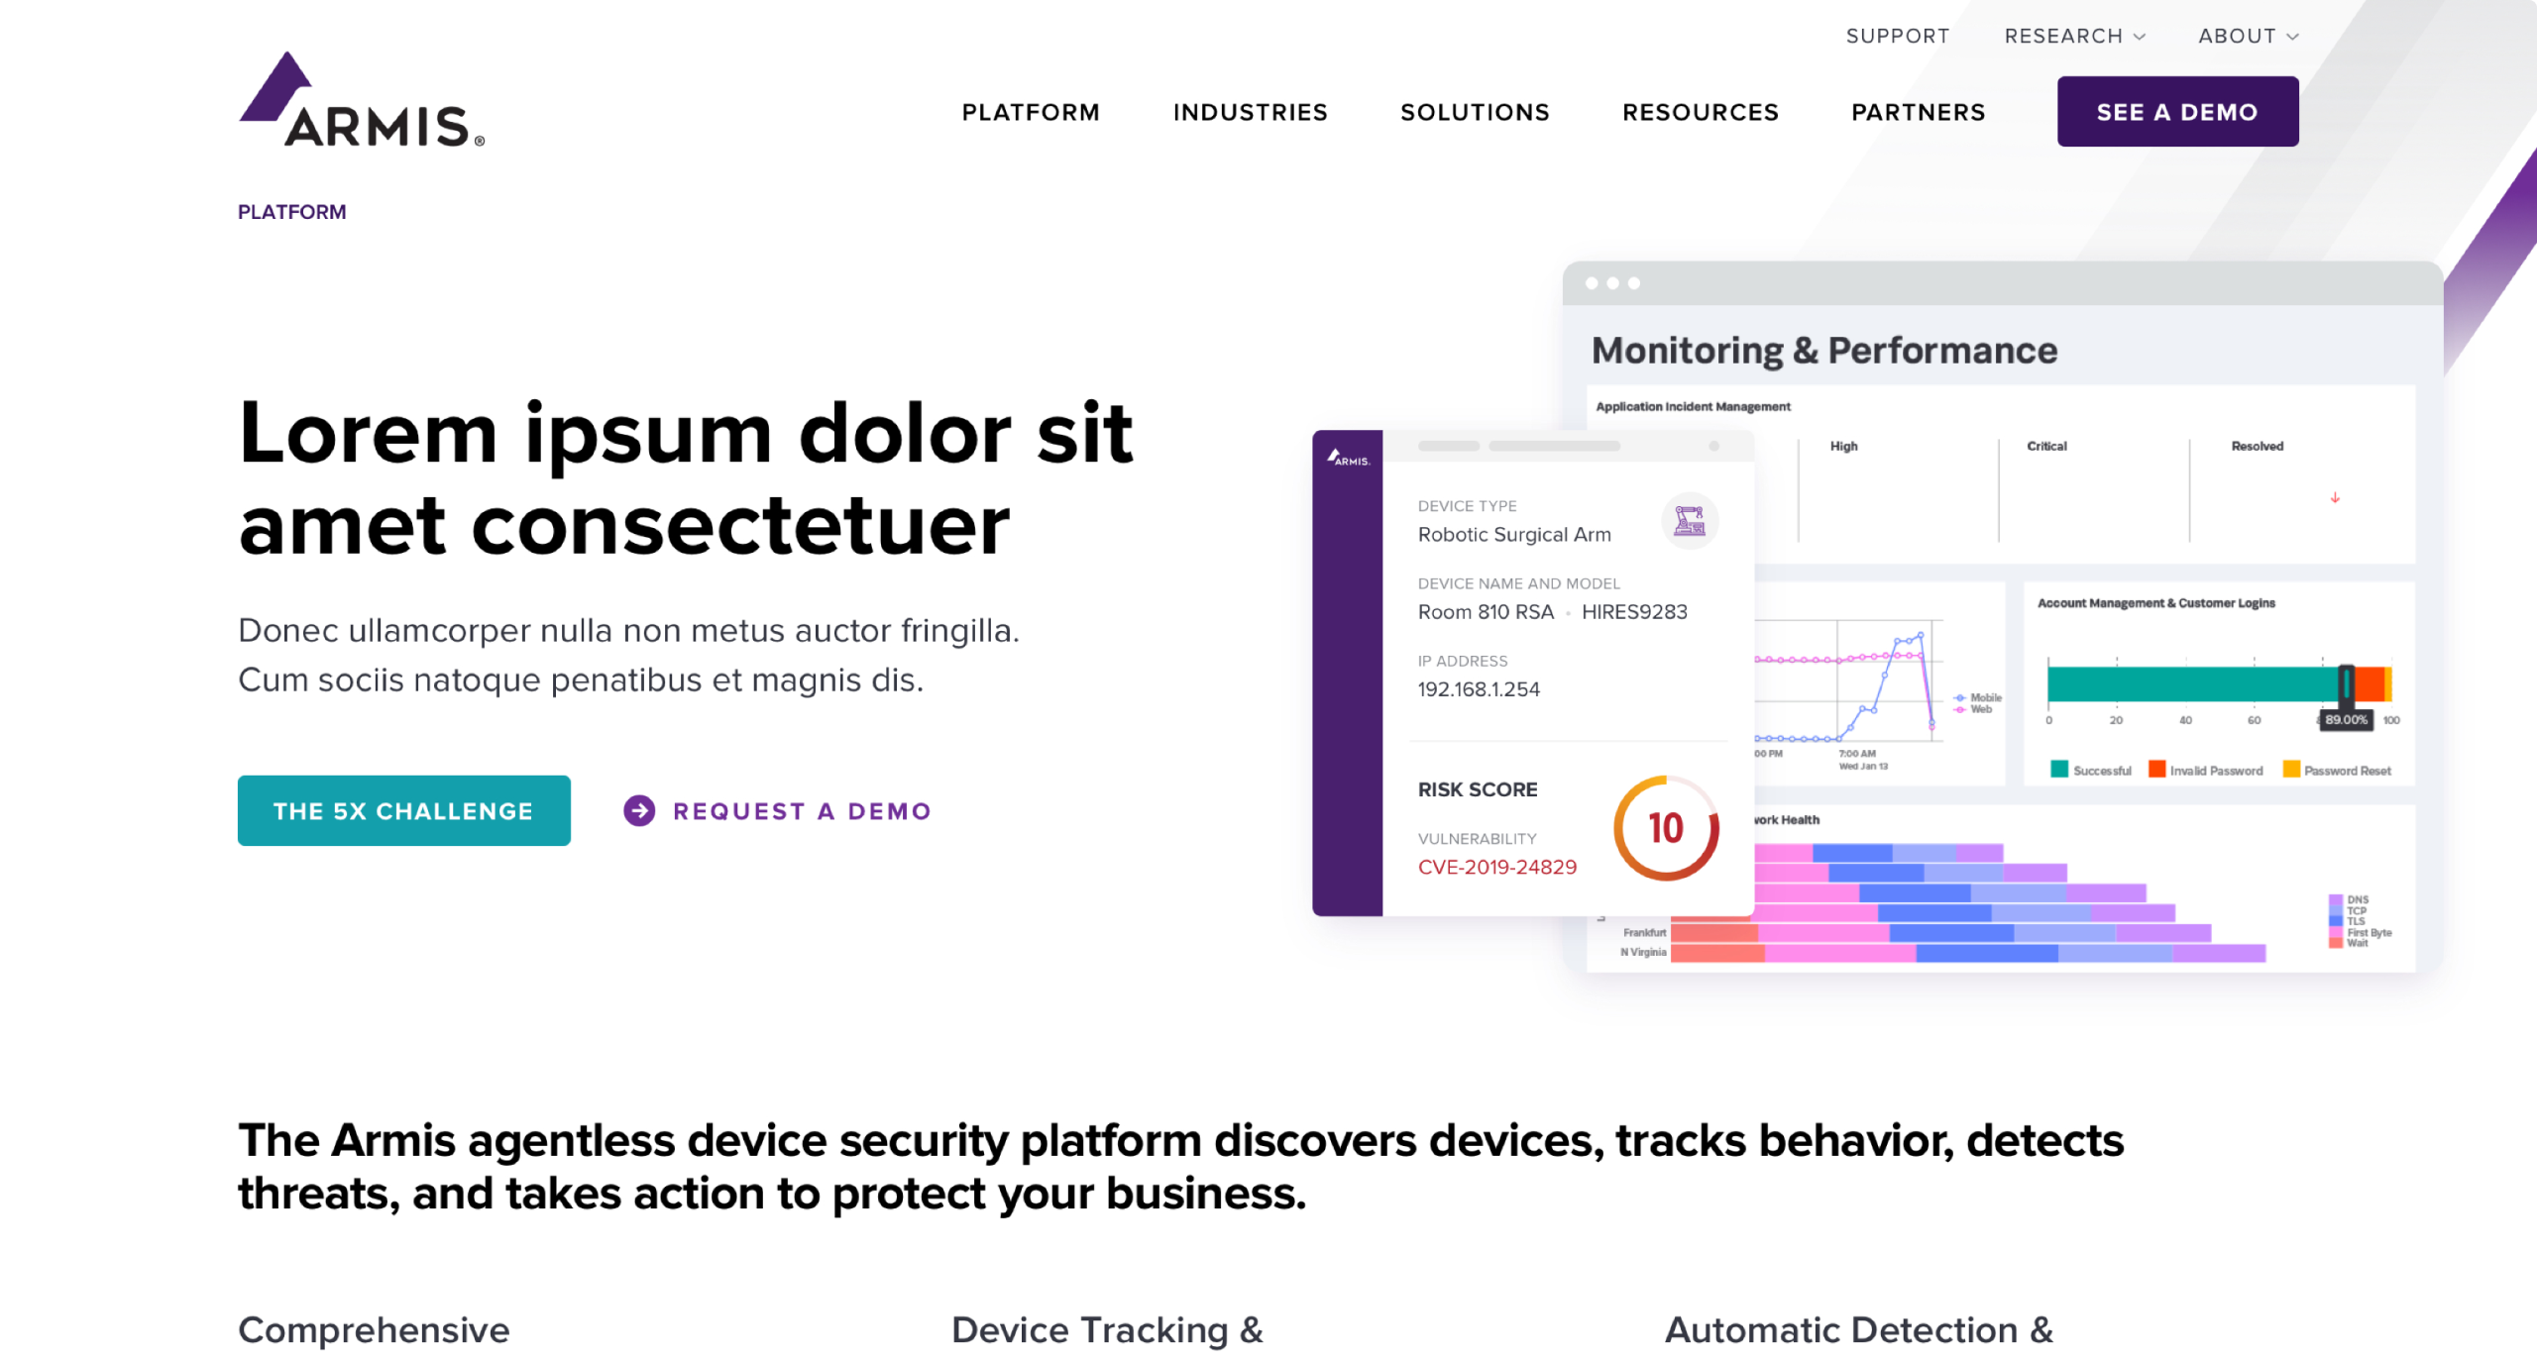Click the Platform breadcrumb link
This screenshot has width=2537, height=1361.
(x=292, y=212)
